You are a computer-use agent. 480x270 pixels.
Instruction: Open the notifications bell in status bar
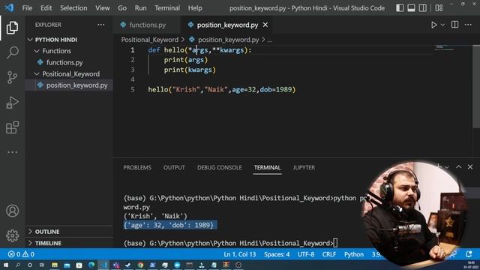pos(469,254)
